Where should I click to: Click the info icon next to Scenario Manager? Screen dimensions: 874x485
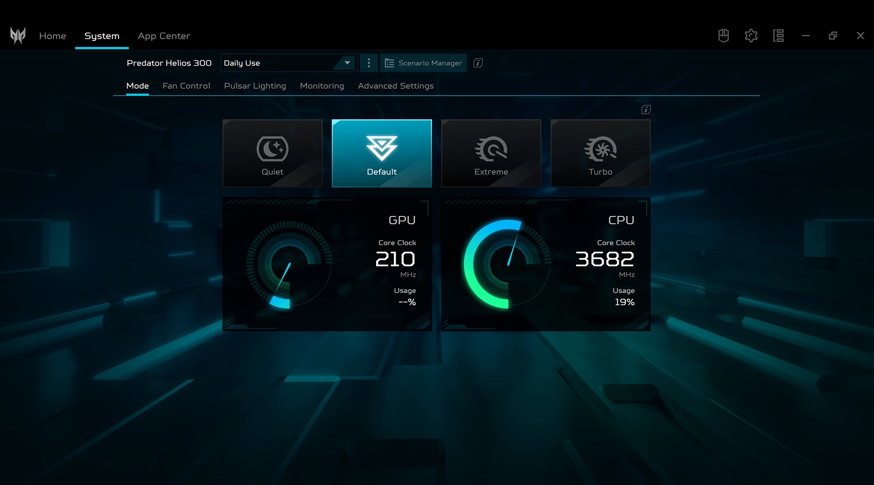click(x=478, y=63)
